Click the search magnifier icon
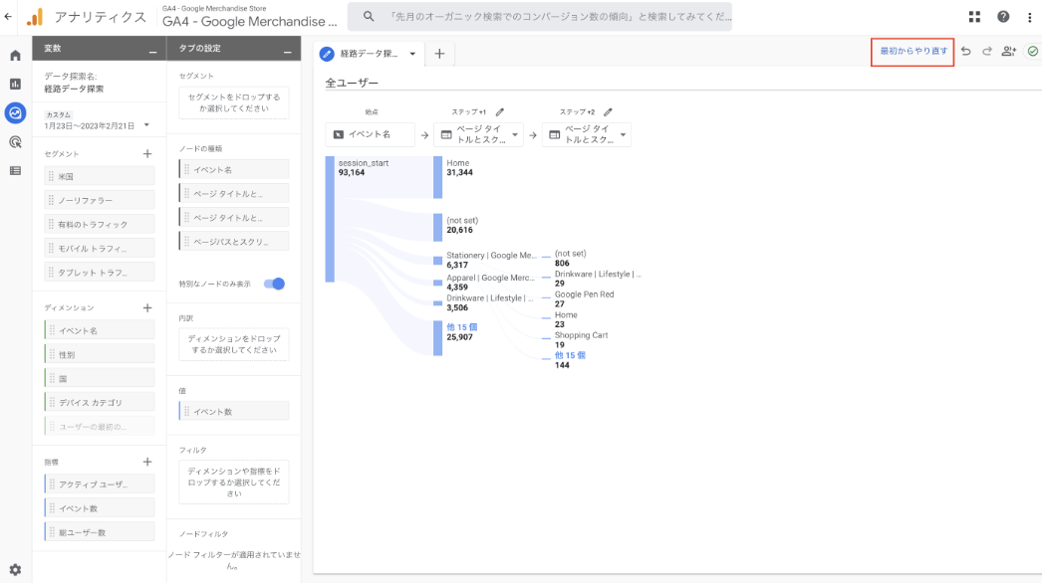This screenshot has height=583, width=1042. [x=369, y=17]
